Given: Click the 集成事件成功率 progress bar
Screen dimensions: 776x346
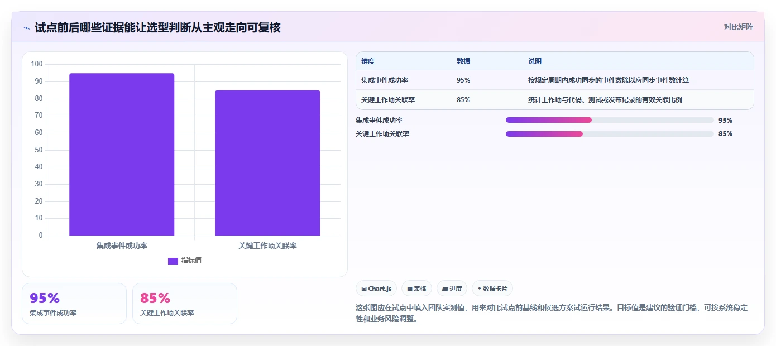Looking at the screenshot, I should (x=610, y=120).
